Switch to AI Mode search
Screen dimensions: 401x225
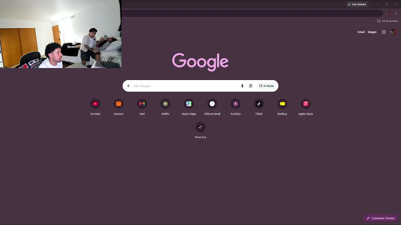coord(266,86)
